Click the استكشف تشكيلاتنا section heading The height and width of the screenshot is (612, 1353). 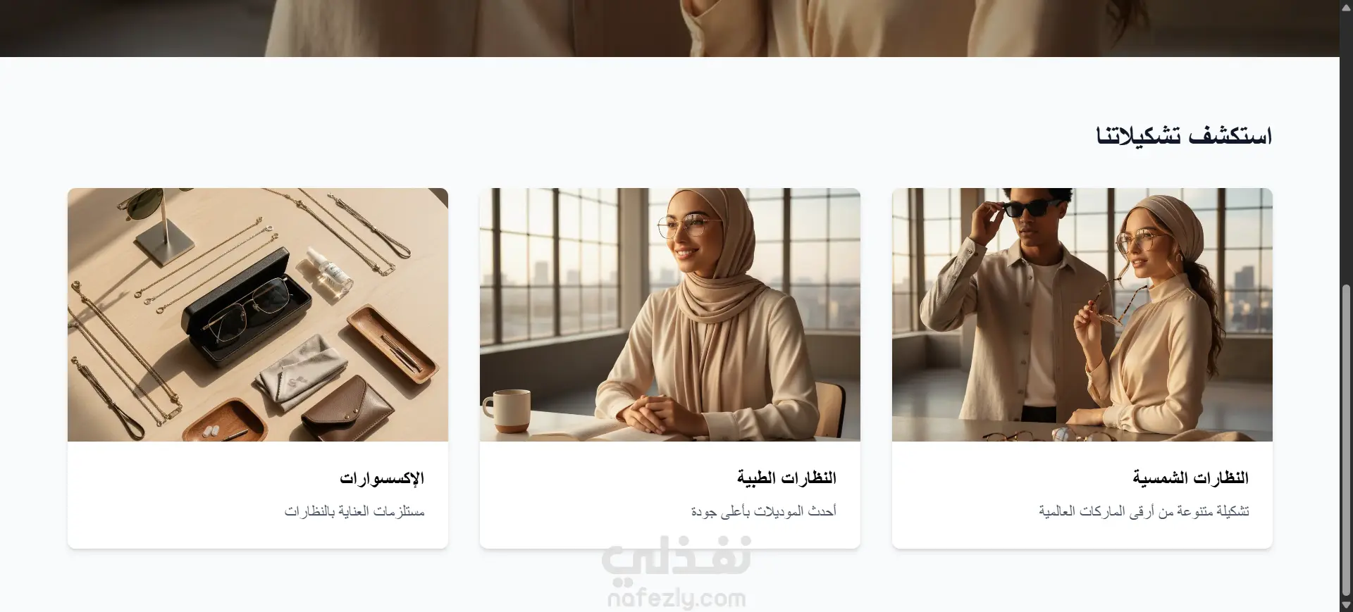pyautogui.click(x=1184, y=135)
